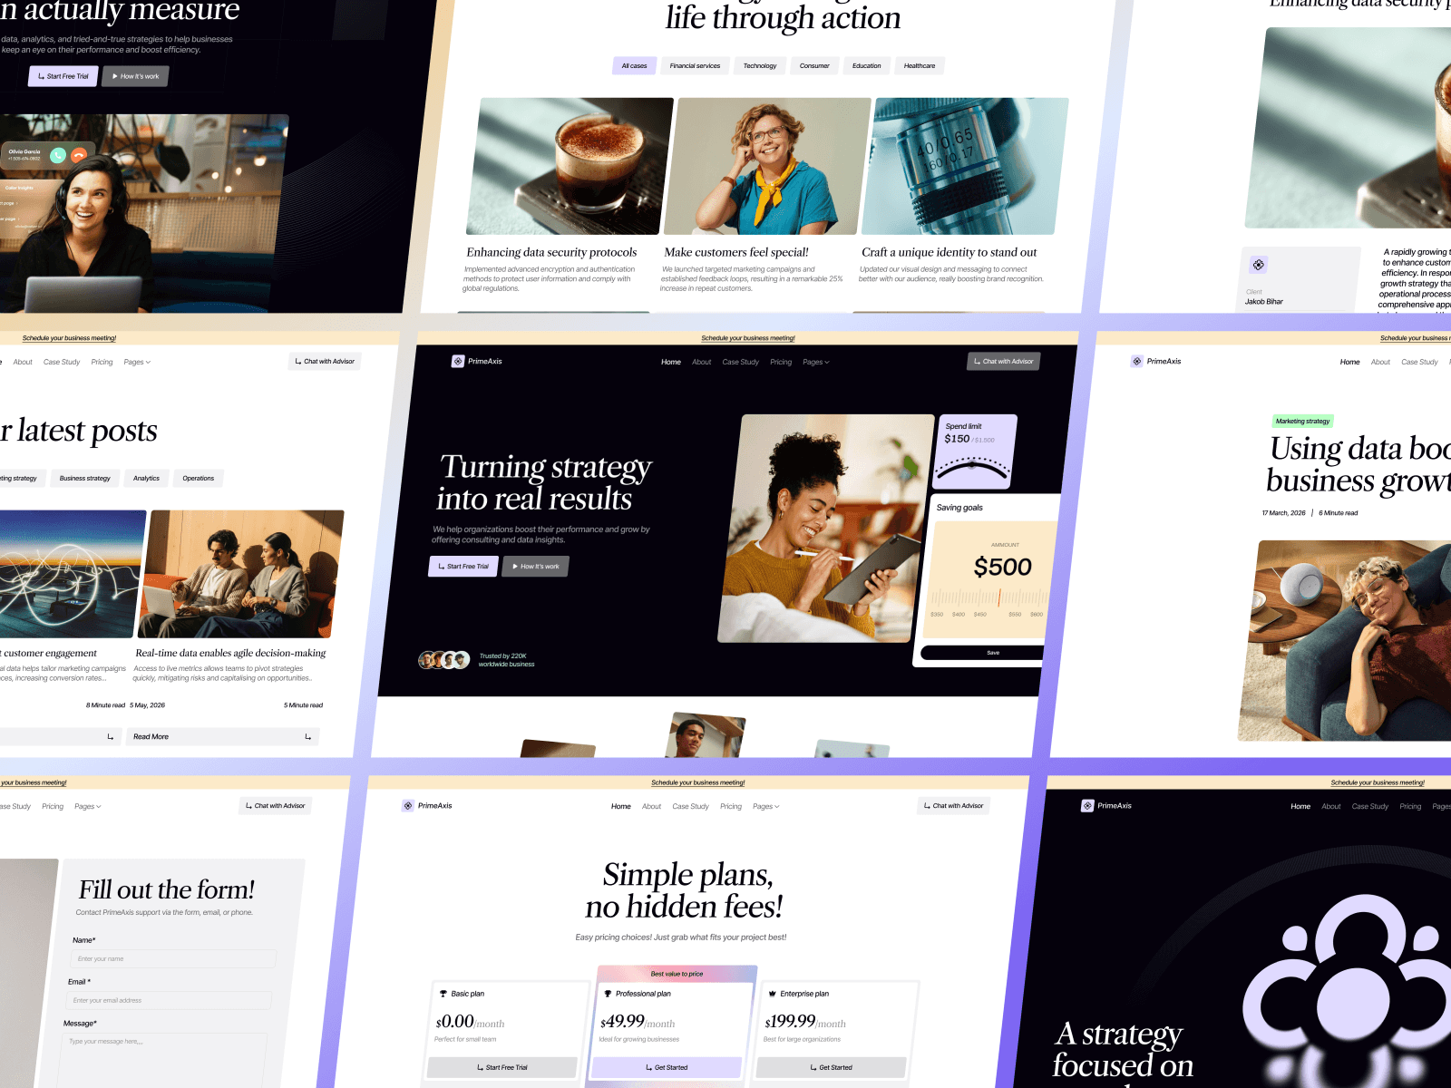Click the orange decline call icon
1451x1088 pixels.
click(80, 155)
